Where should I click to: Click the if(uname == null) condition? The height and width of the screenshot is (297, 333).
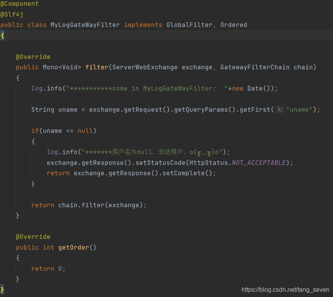click(x=64, y=131)
